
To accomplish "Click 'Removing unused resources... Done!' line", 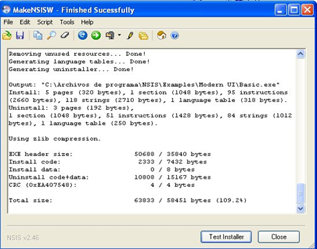I will (x=77, y=54).
